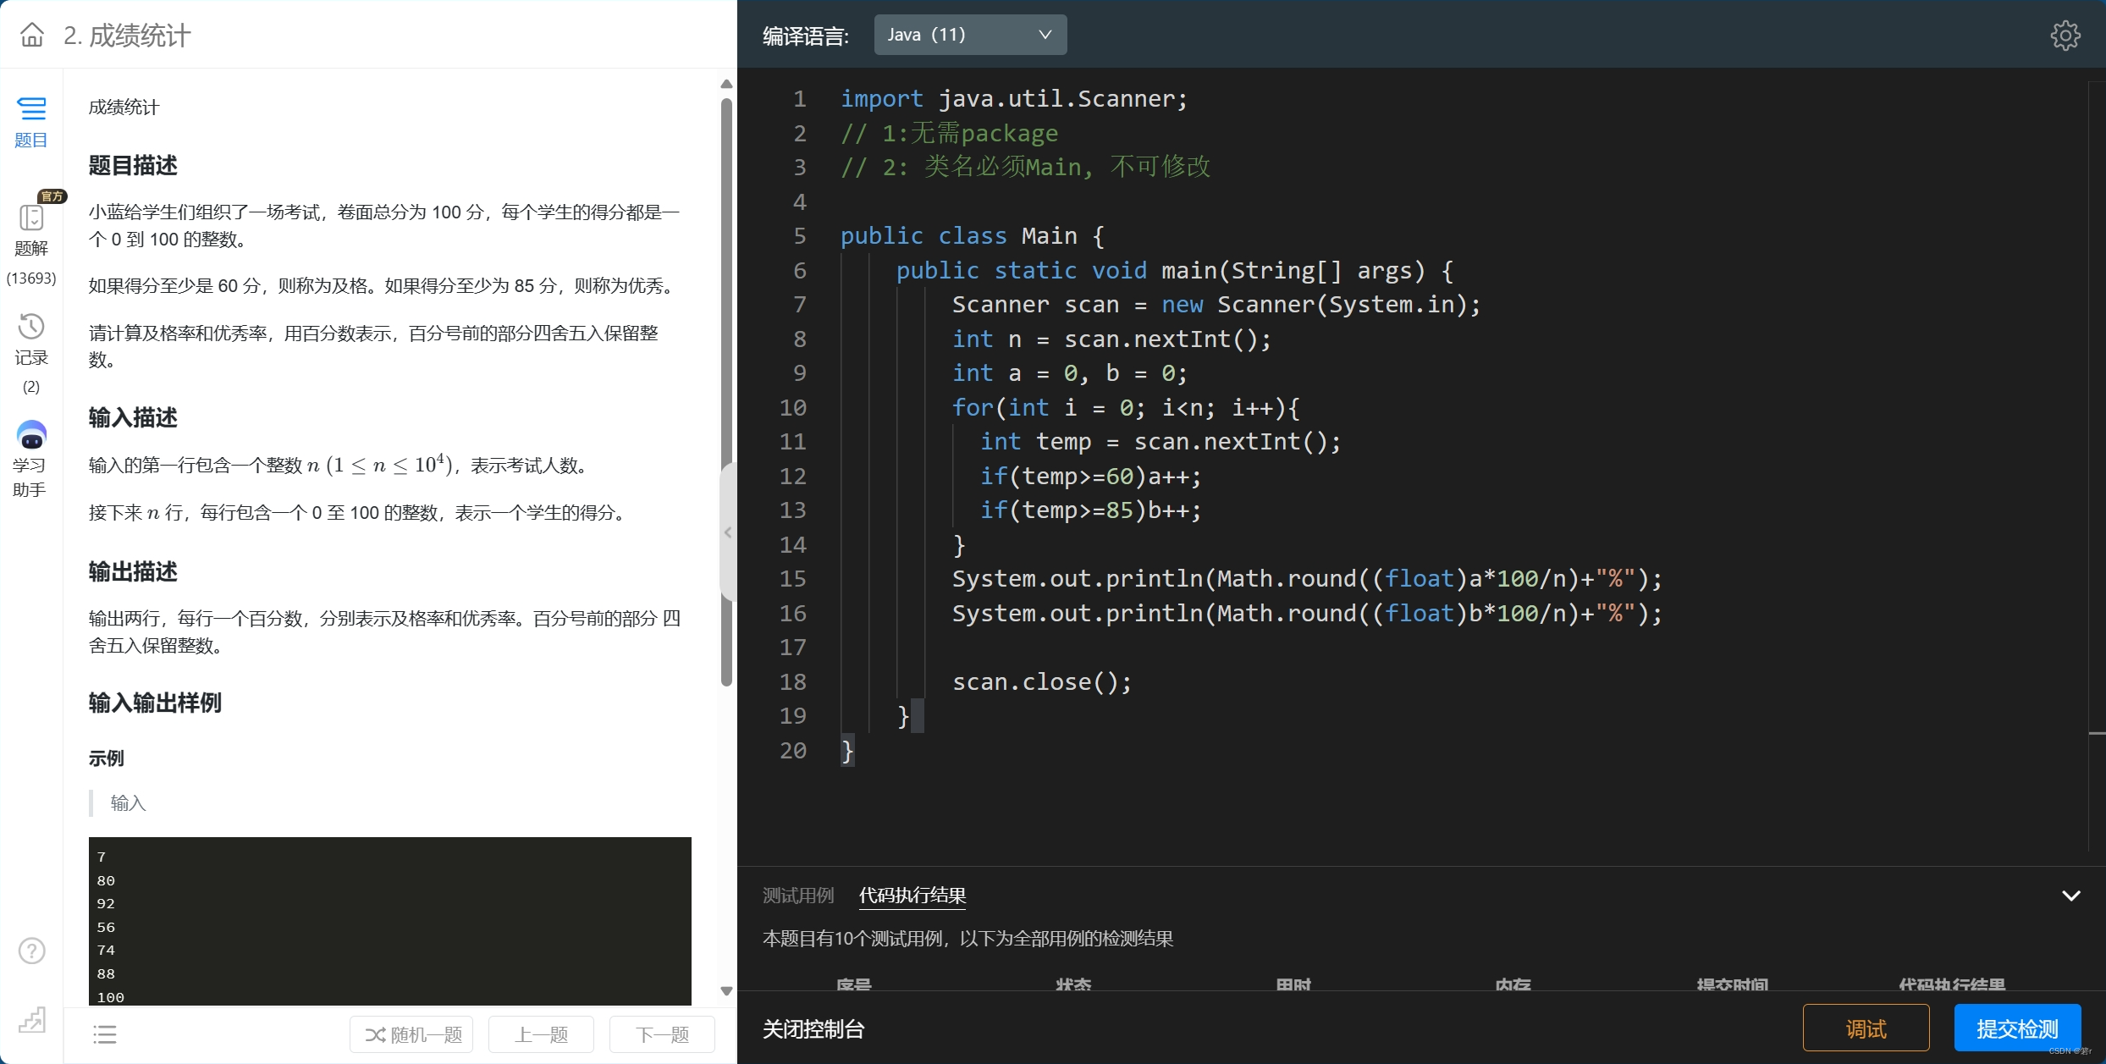Viewport: 2106px width, 1064px height.
Task: Click the problem description scrollbar thumb
Action: [x=726, y=391]
